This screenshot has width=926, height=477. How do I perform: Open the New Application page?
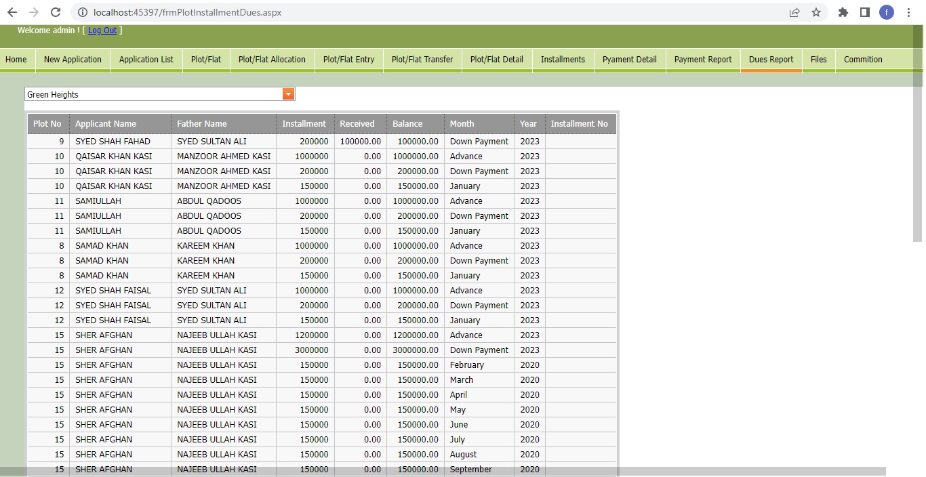coord(73,60)
